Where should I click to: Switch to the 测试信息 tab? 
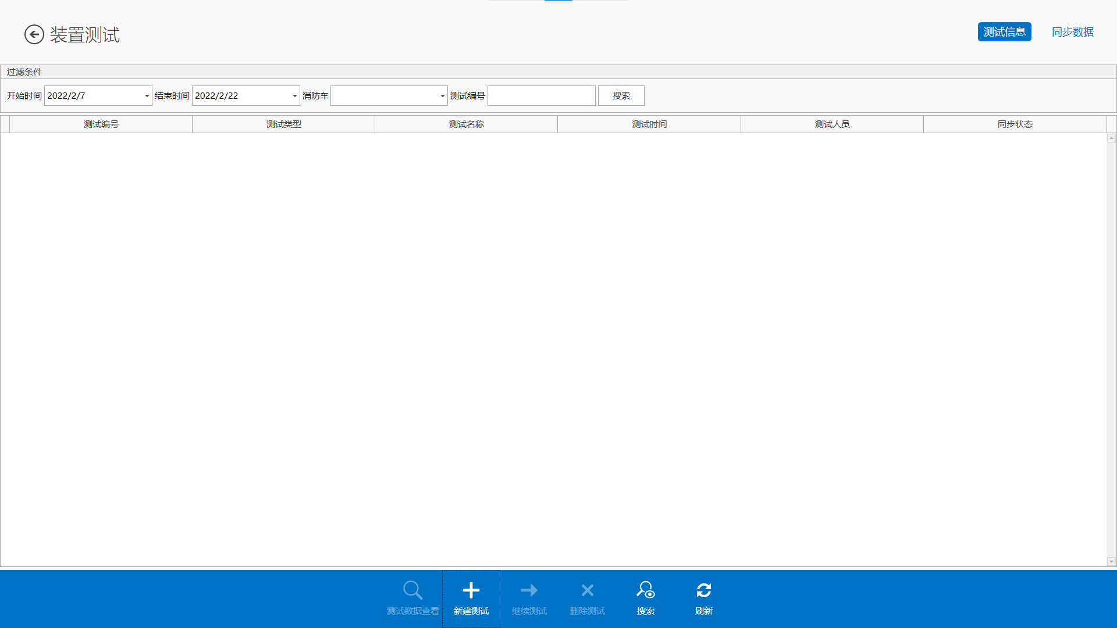click(x=1005, y=32)
